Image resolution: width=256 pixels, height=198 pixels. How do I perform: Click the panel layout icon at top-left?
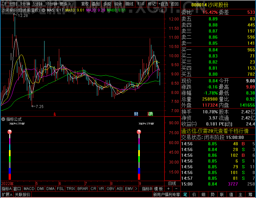(x=4, y=4)
